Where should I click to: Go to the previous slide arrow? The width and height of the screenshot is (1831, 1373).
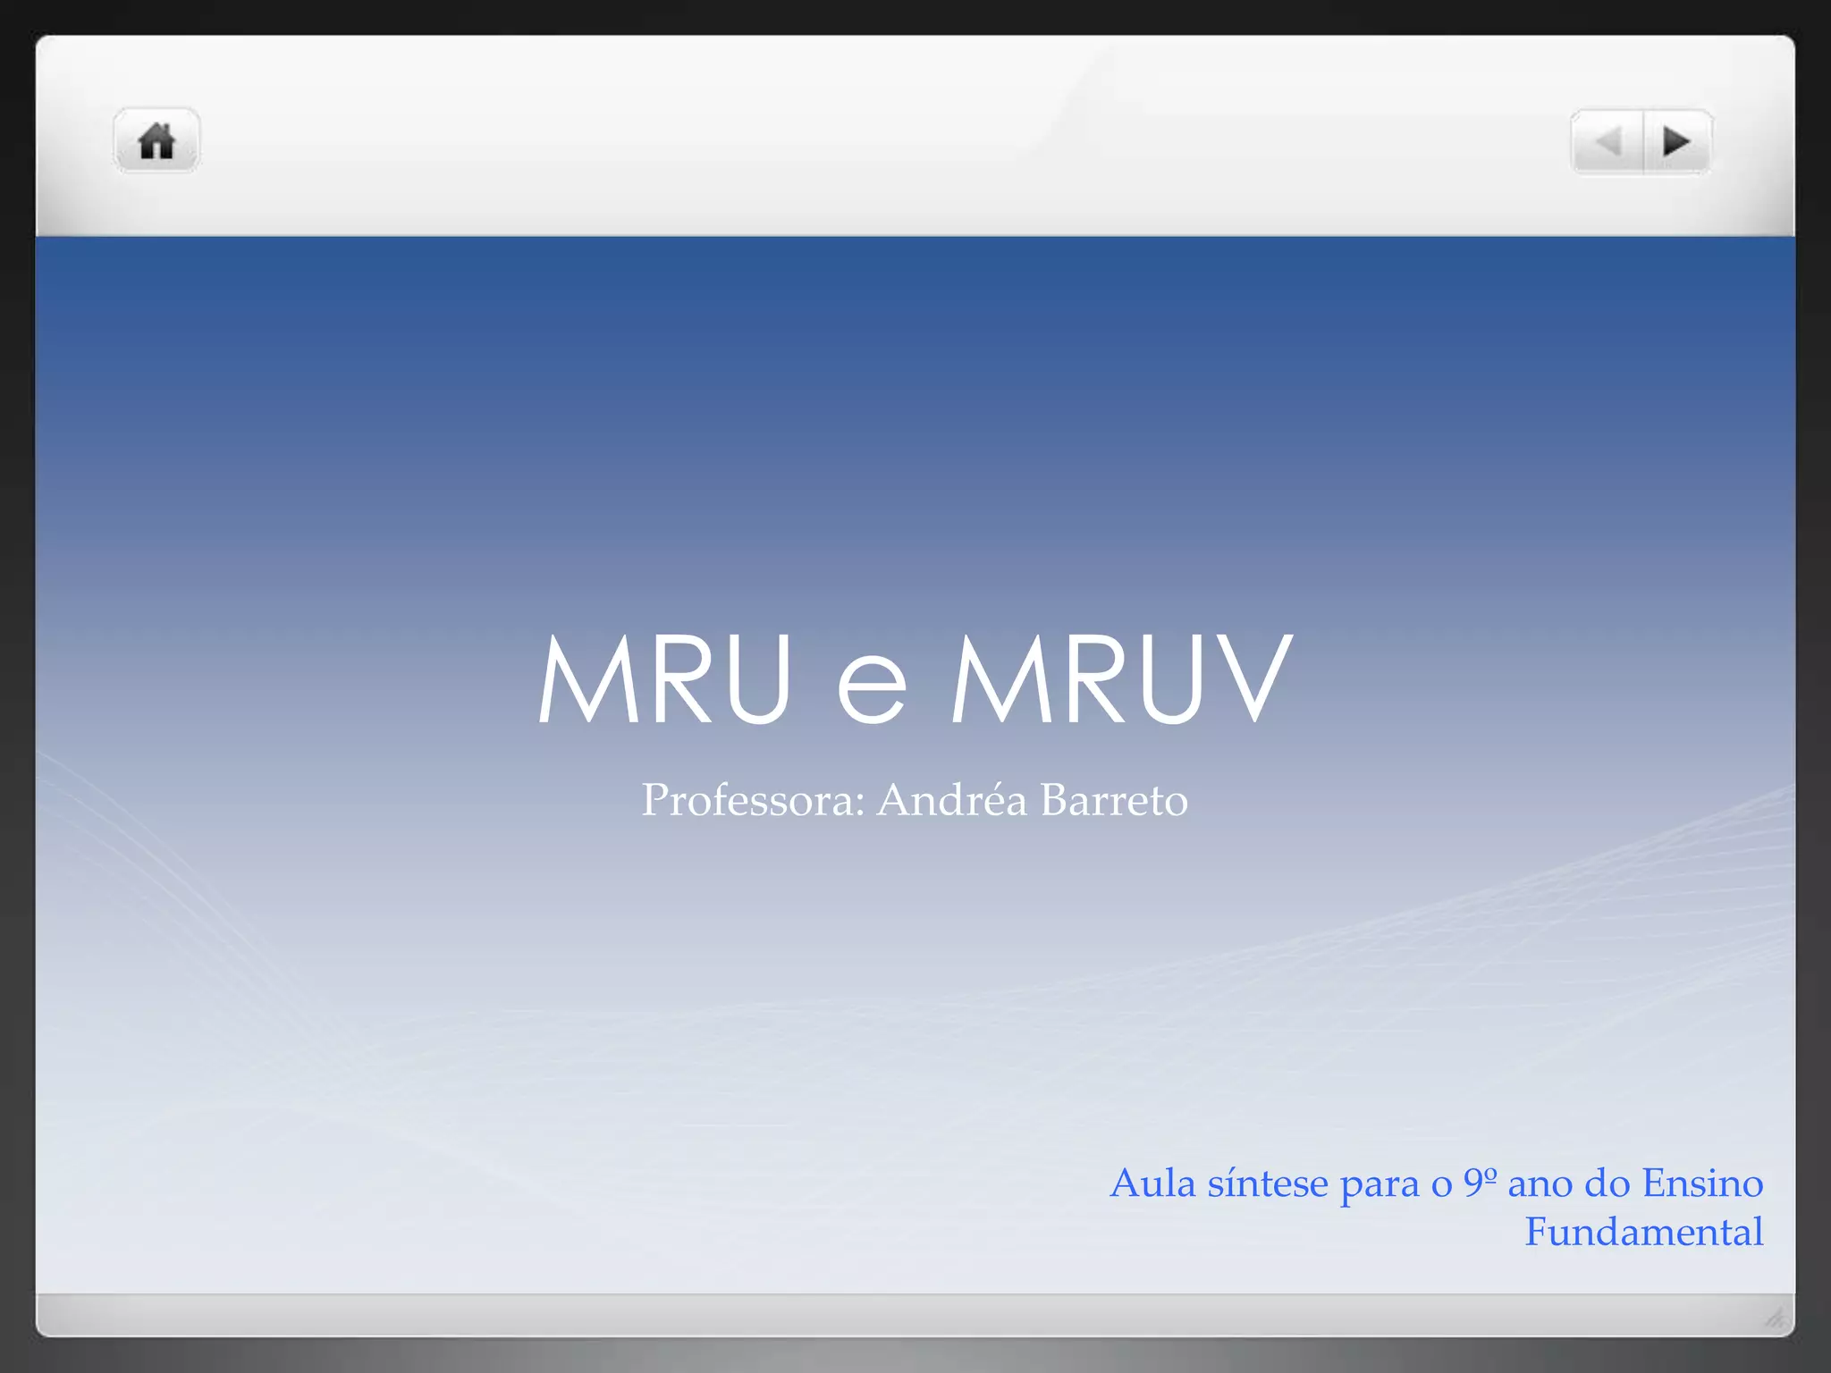[1607, 142]
